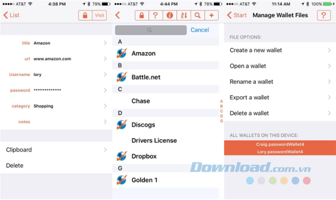This screenshot has height=200, width=336.
Task: Open the url www.amazon.com row
Action: pos(56,59)
